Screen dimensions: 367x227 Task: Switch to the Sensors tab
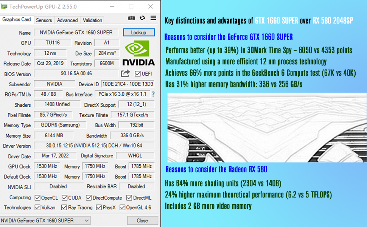44,20
